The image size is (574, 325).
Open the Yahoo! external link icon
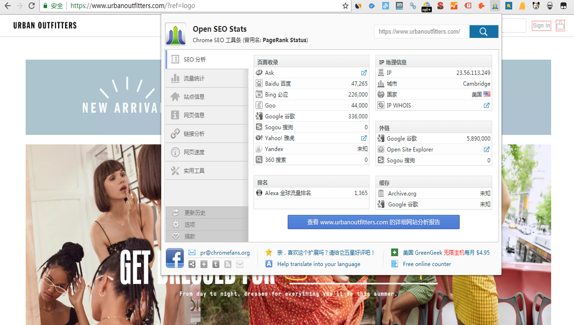(364, 138)
